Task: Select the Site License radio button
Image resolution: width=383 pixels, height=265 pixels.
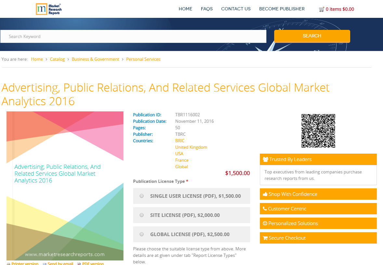Action: pos(141,215)
